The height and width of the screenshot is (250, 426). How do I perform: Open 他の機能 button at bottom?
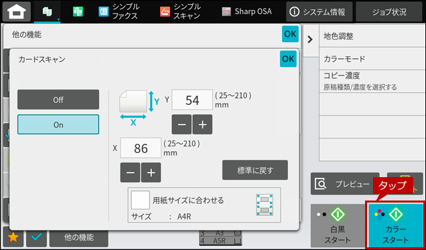(x=79, y=237)
